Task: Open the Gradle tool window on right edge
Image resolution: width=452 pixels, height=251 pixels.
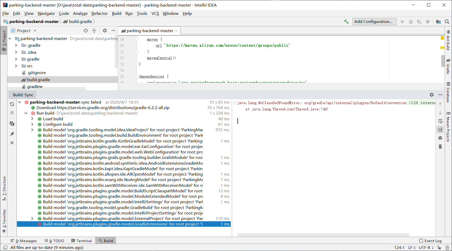Action: (x=448, y=66)
